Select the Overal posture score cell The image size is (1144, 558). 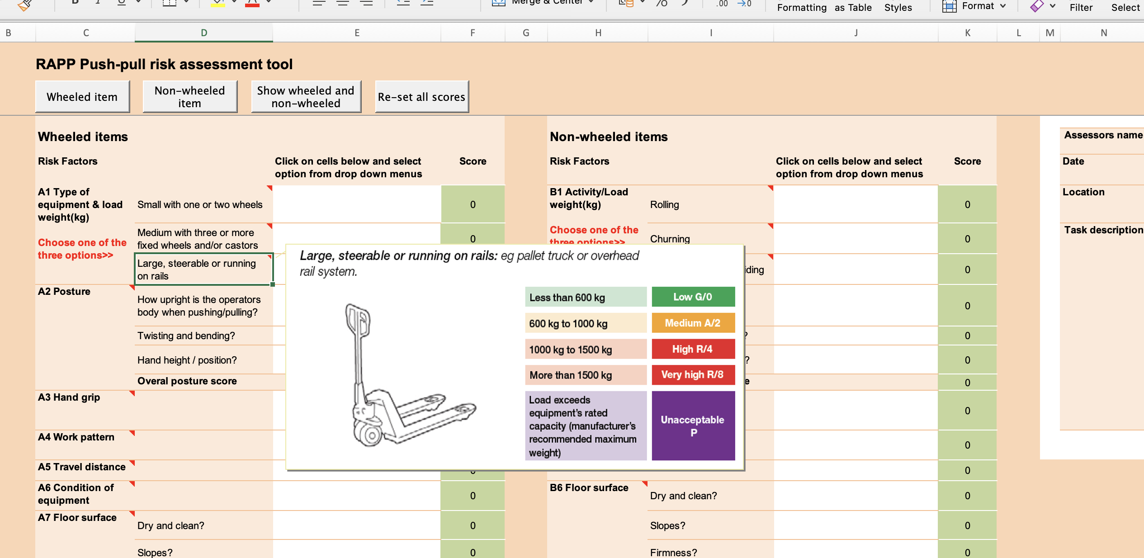pos(204,381)
